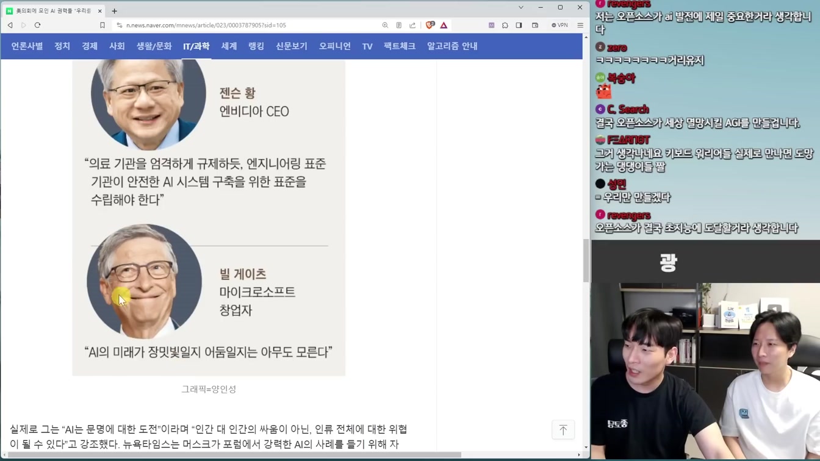Open the Brave Shields lion icon

[430, 25]
